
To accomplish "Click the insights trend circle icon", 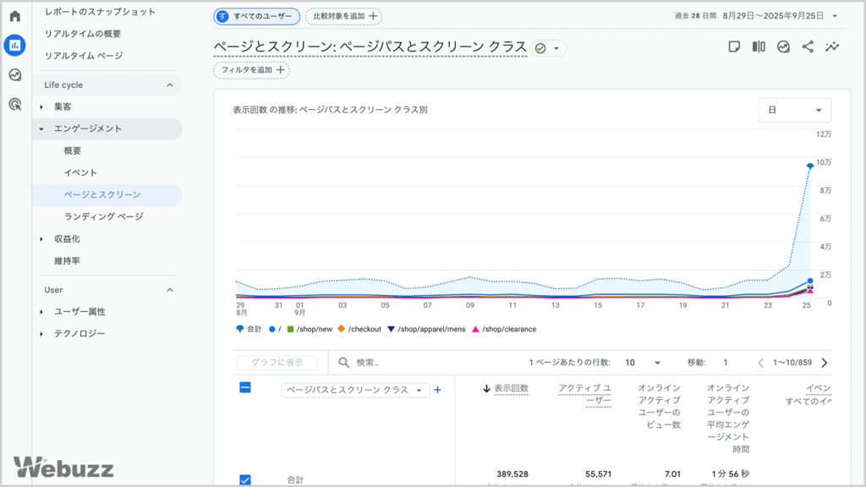I will (783, 47).
